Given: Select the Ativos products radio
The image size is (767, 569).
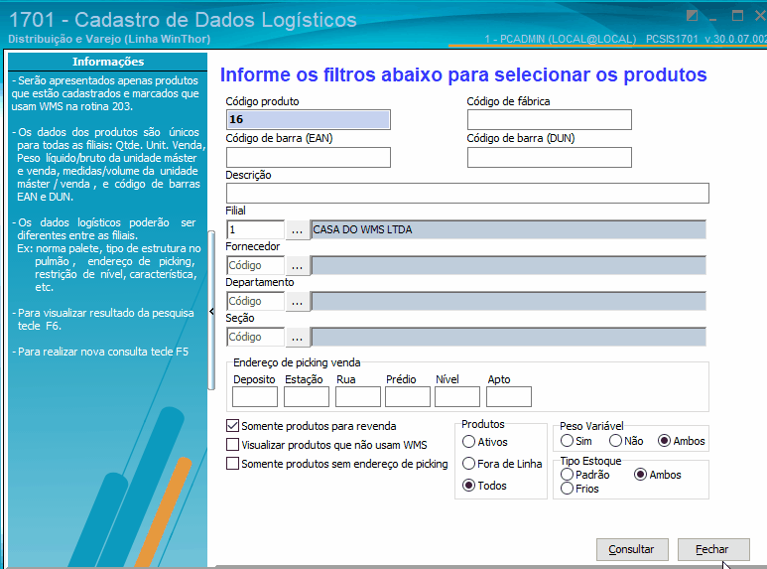Looking at the screenshot, I should point(468,442).
